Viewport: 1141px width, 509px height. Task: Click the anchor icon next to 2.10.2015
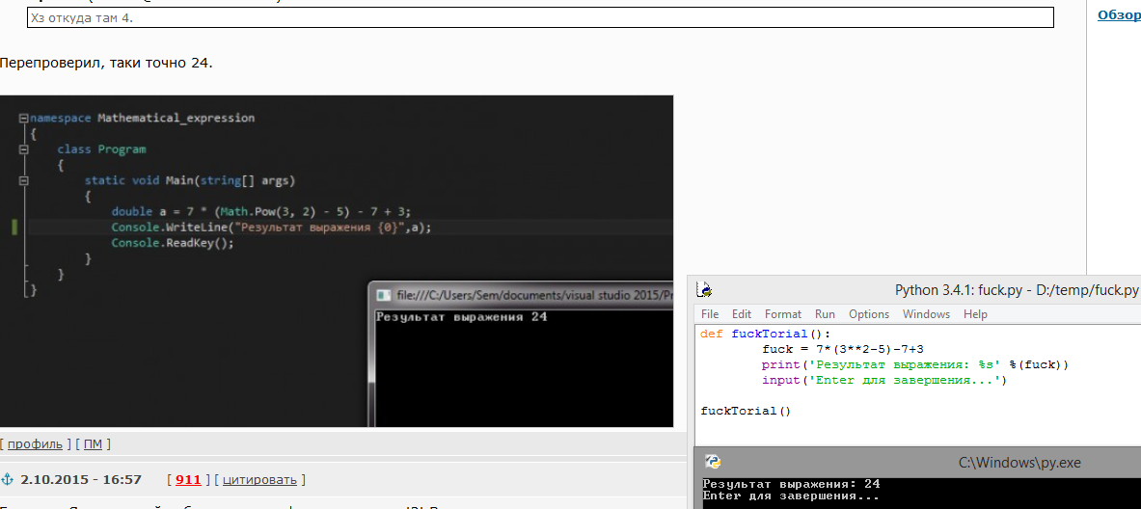pos(8,479)
